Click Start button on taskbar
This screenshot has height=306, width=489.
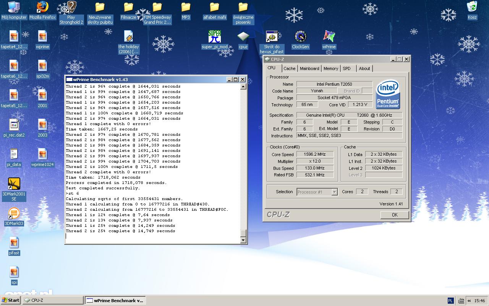[11, 300]
